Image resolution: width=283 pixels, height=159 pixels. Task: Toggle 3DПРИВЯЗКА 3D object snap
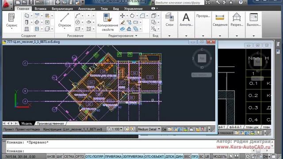point(133,156)
